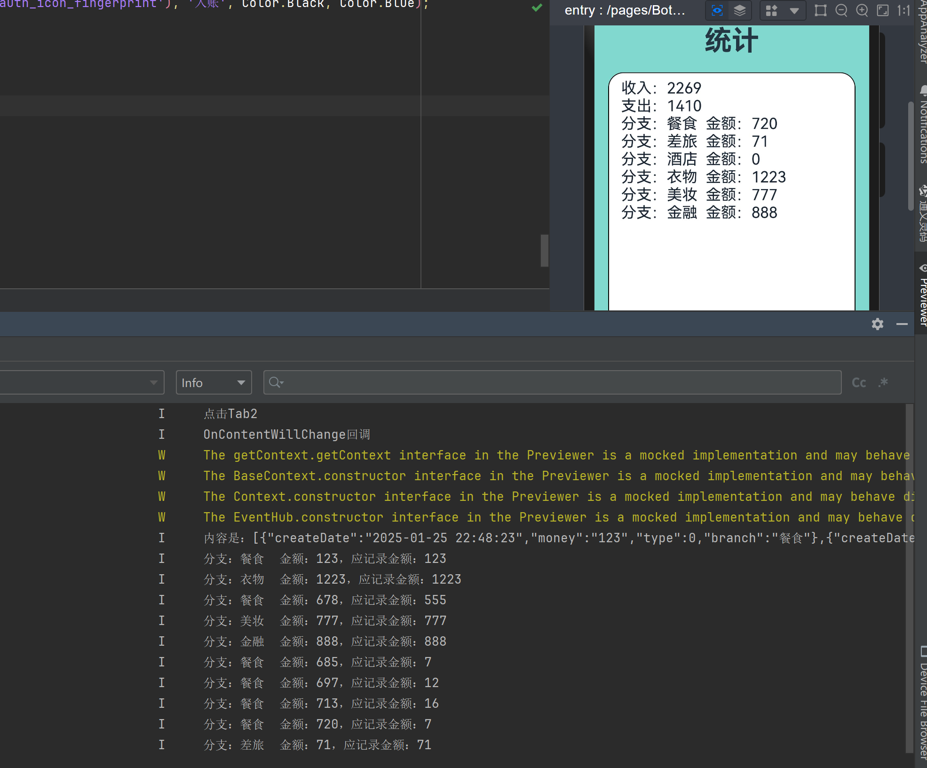Click the fit-to-screen icon in Previewer
The height and width of the screenshot is (768, 927).
(883, 10)
